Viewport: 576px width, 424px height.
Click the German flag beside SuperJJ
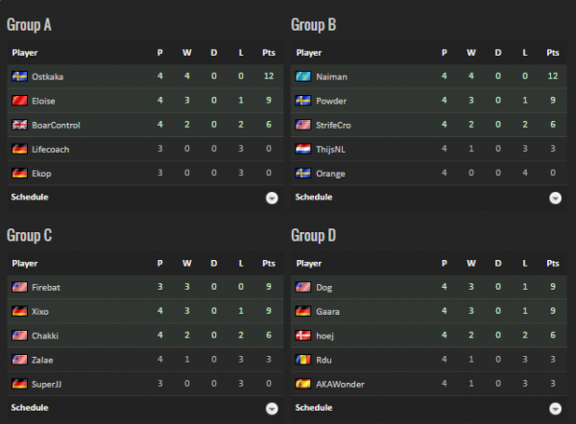[x=19, y=384]
